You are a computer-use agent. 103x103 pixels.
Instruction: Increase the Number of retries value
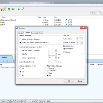pyautogui.click(x=82, y=42)
